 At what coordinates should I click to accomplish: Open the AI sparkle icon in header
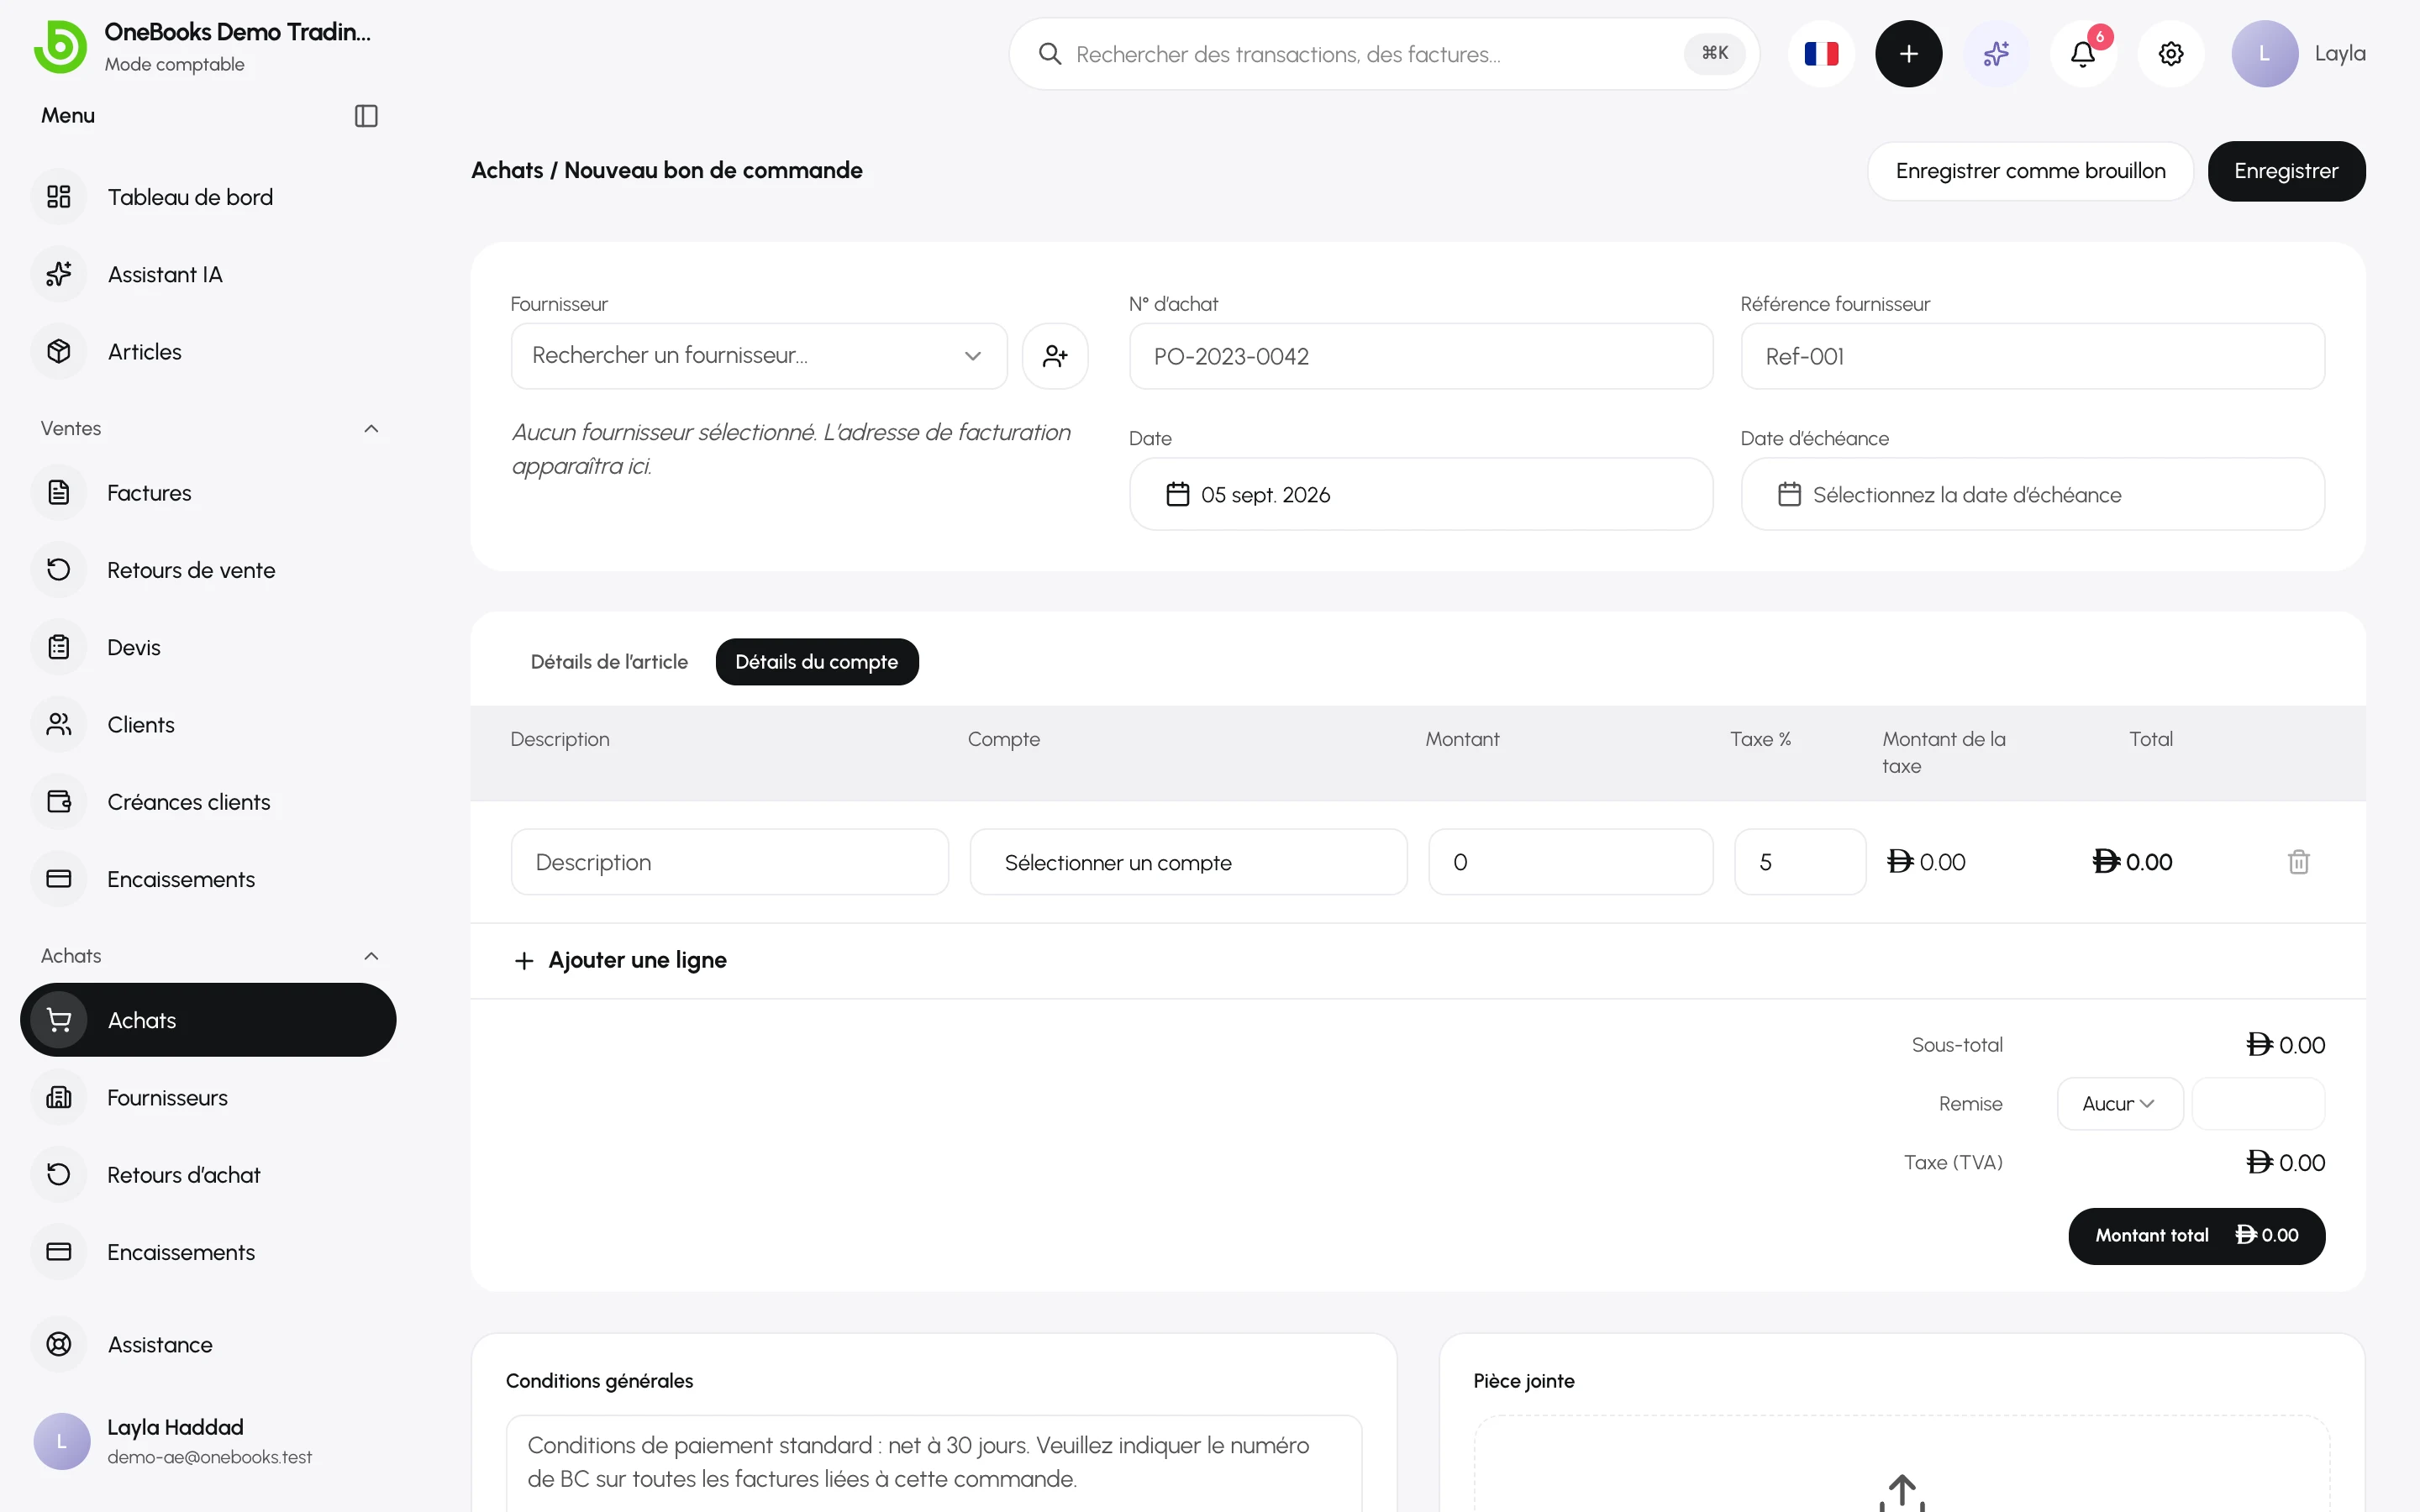pyautogui.click(x=1996, y=54)
